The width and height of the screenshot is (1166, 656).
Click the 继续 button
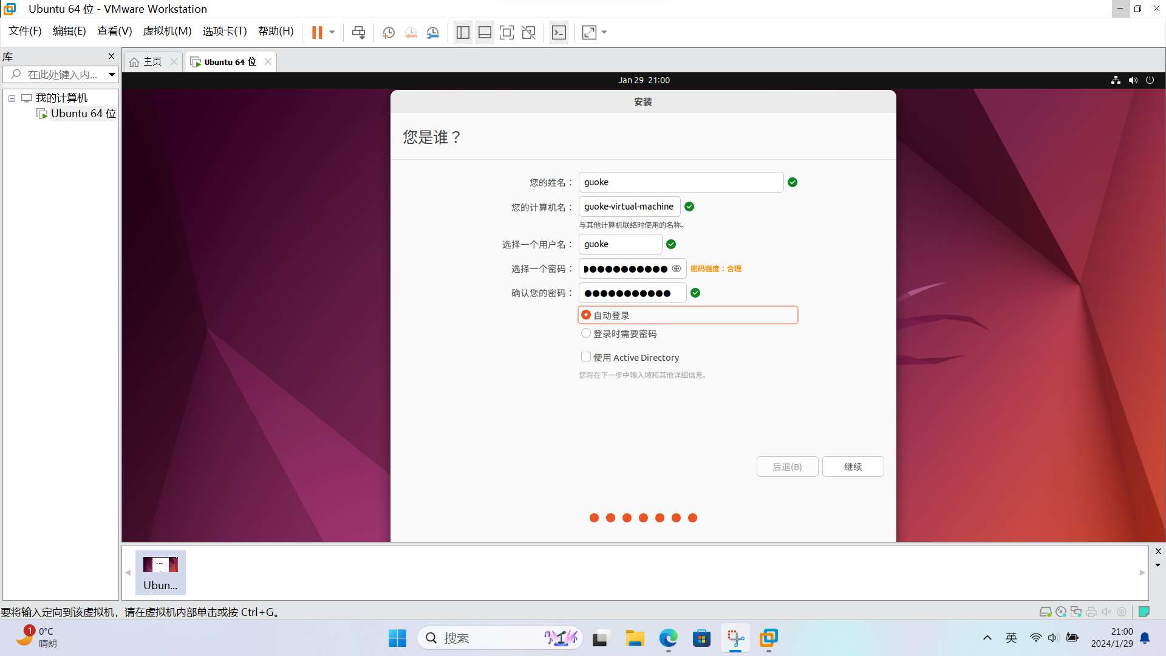[x=853, y=466]
